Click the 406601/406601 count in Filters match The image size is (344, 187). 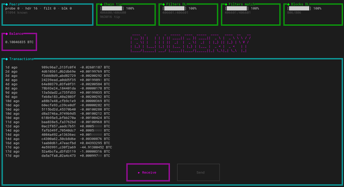(x=238, y=13)
